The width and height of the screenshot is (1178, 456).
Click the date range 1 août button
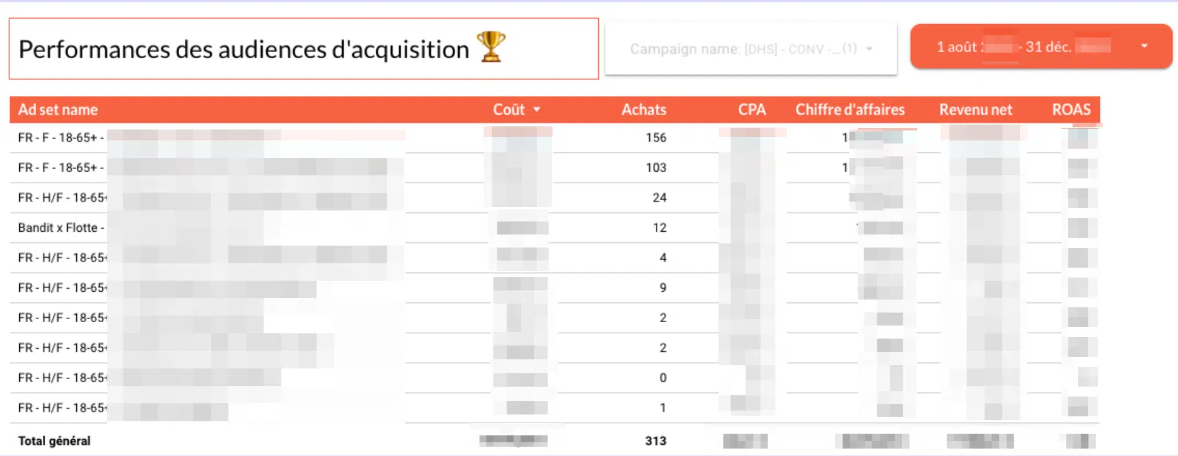[x=1041, y=46]
